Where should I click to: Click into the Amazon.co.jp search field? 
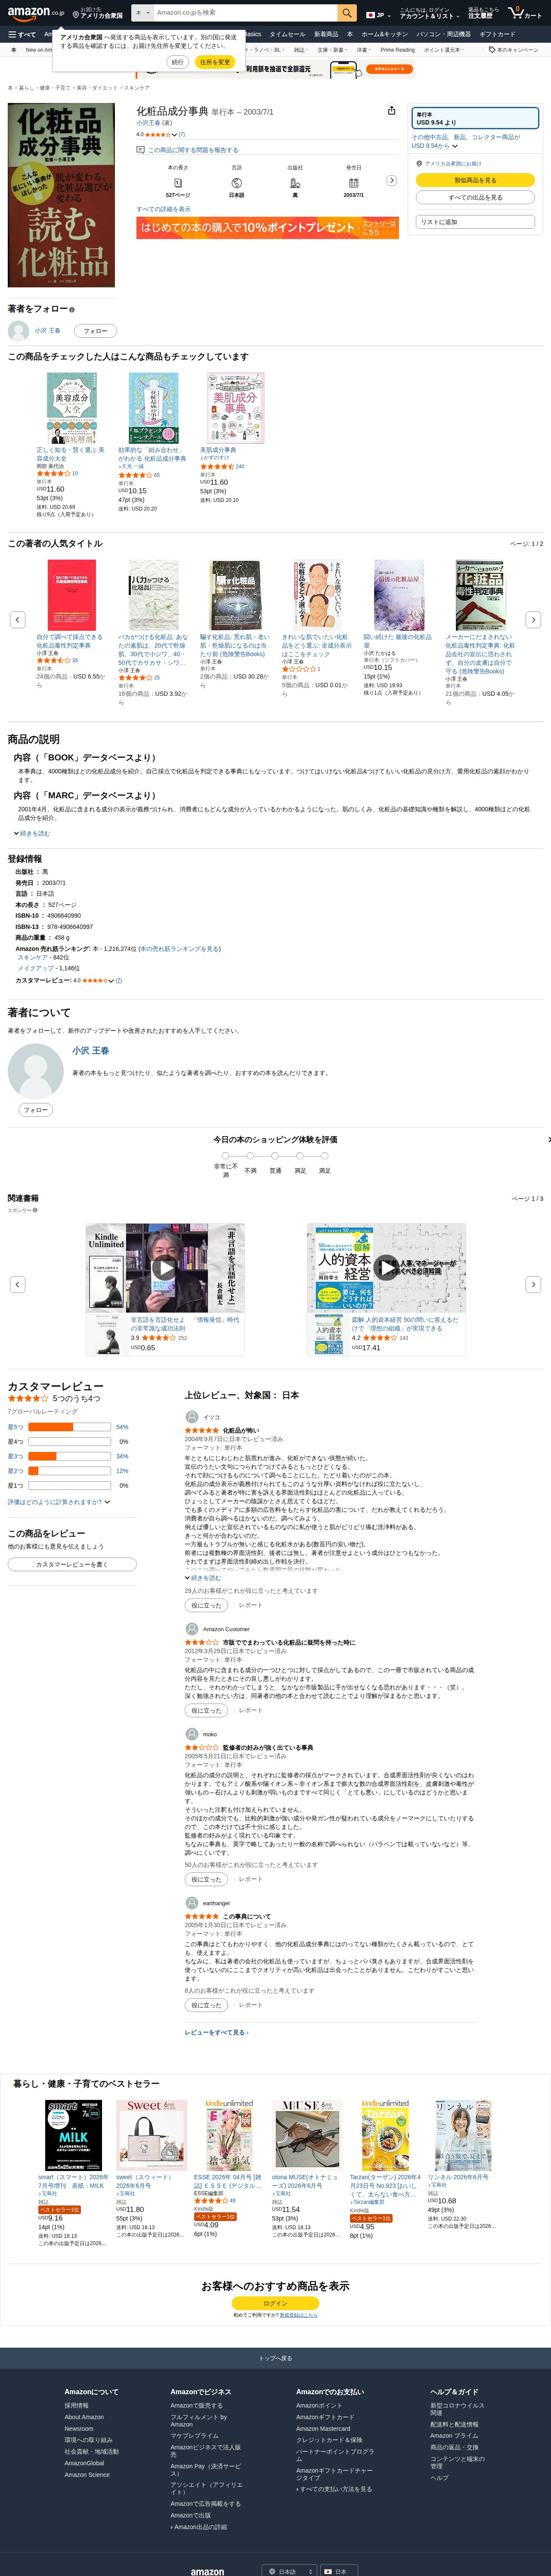coord(245,13)
